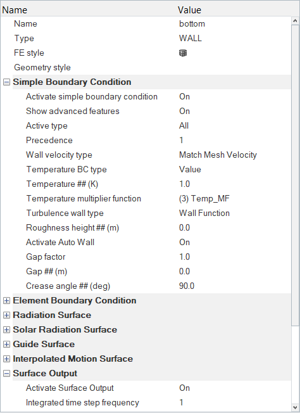Expand Solar Radiation Surface group
Image resolution: width=300 pixels, height=413 pixels.
tap(6, 330)
